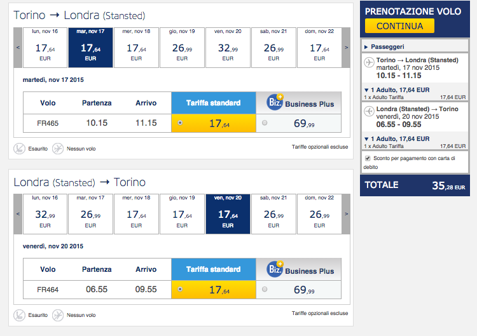This screenshot has height=336, width=477.
Task: Click the Nessun volo legend icon under the return flights
Action: pyautogui.click(x=58, y=315)
